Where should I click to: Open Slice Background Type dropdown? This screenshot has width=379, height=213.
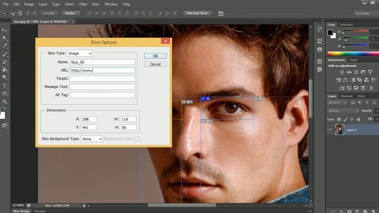point(91,139)
